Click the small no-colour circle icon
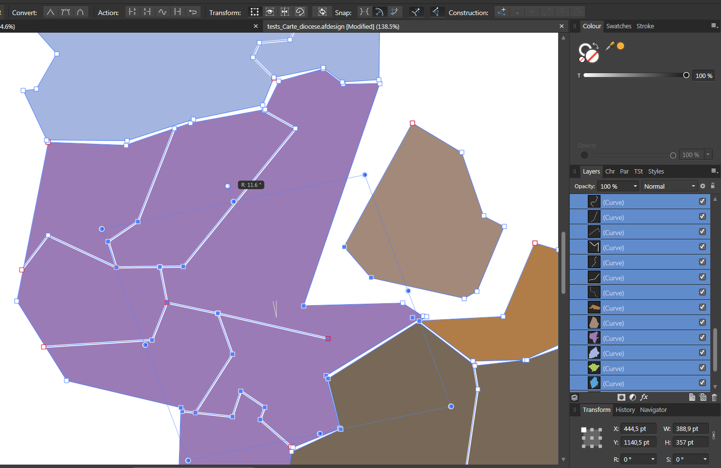721x468 pixels. (581, 59)
